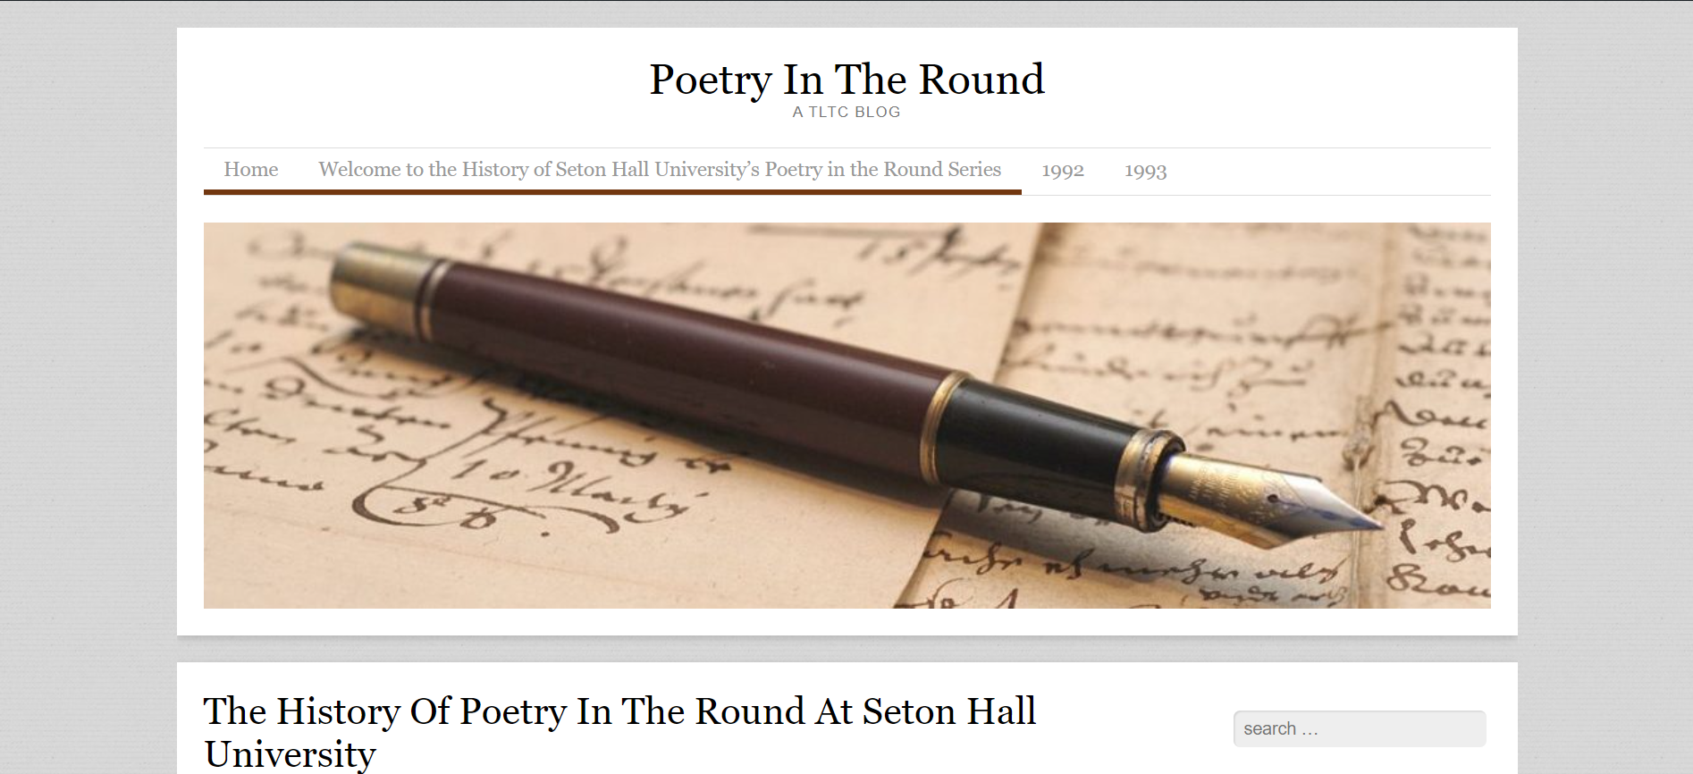Open the Home page from navigation
The width and height of the screenshot is (1693, 774).
tap(251, 170)
